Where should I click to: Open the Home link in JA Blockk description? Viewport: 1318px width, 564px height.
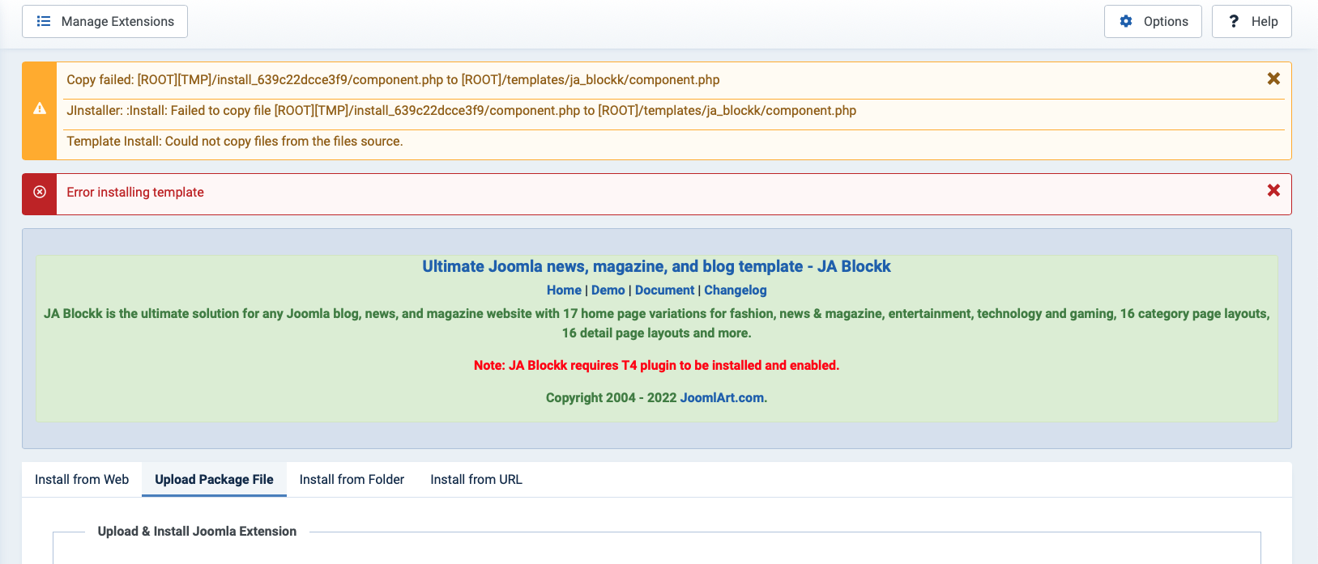point(564,290)
